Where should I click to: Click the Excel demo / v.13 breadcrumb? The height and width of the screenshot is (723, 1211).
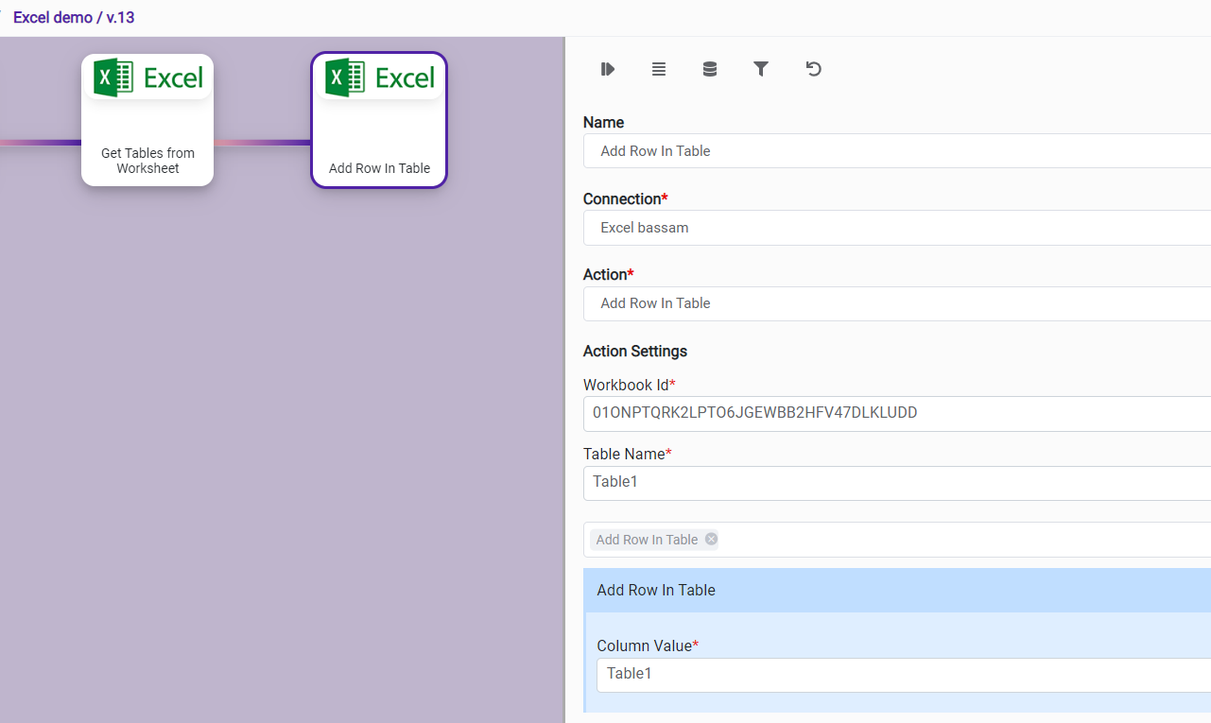coord(74,18)
